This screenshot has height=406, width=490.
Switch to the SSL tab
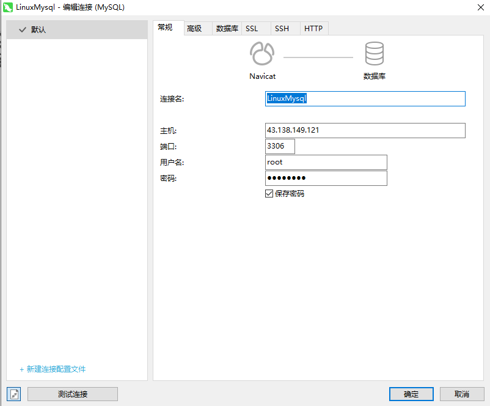tap(256, 29)
